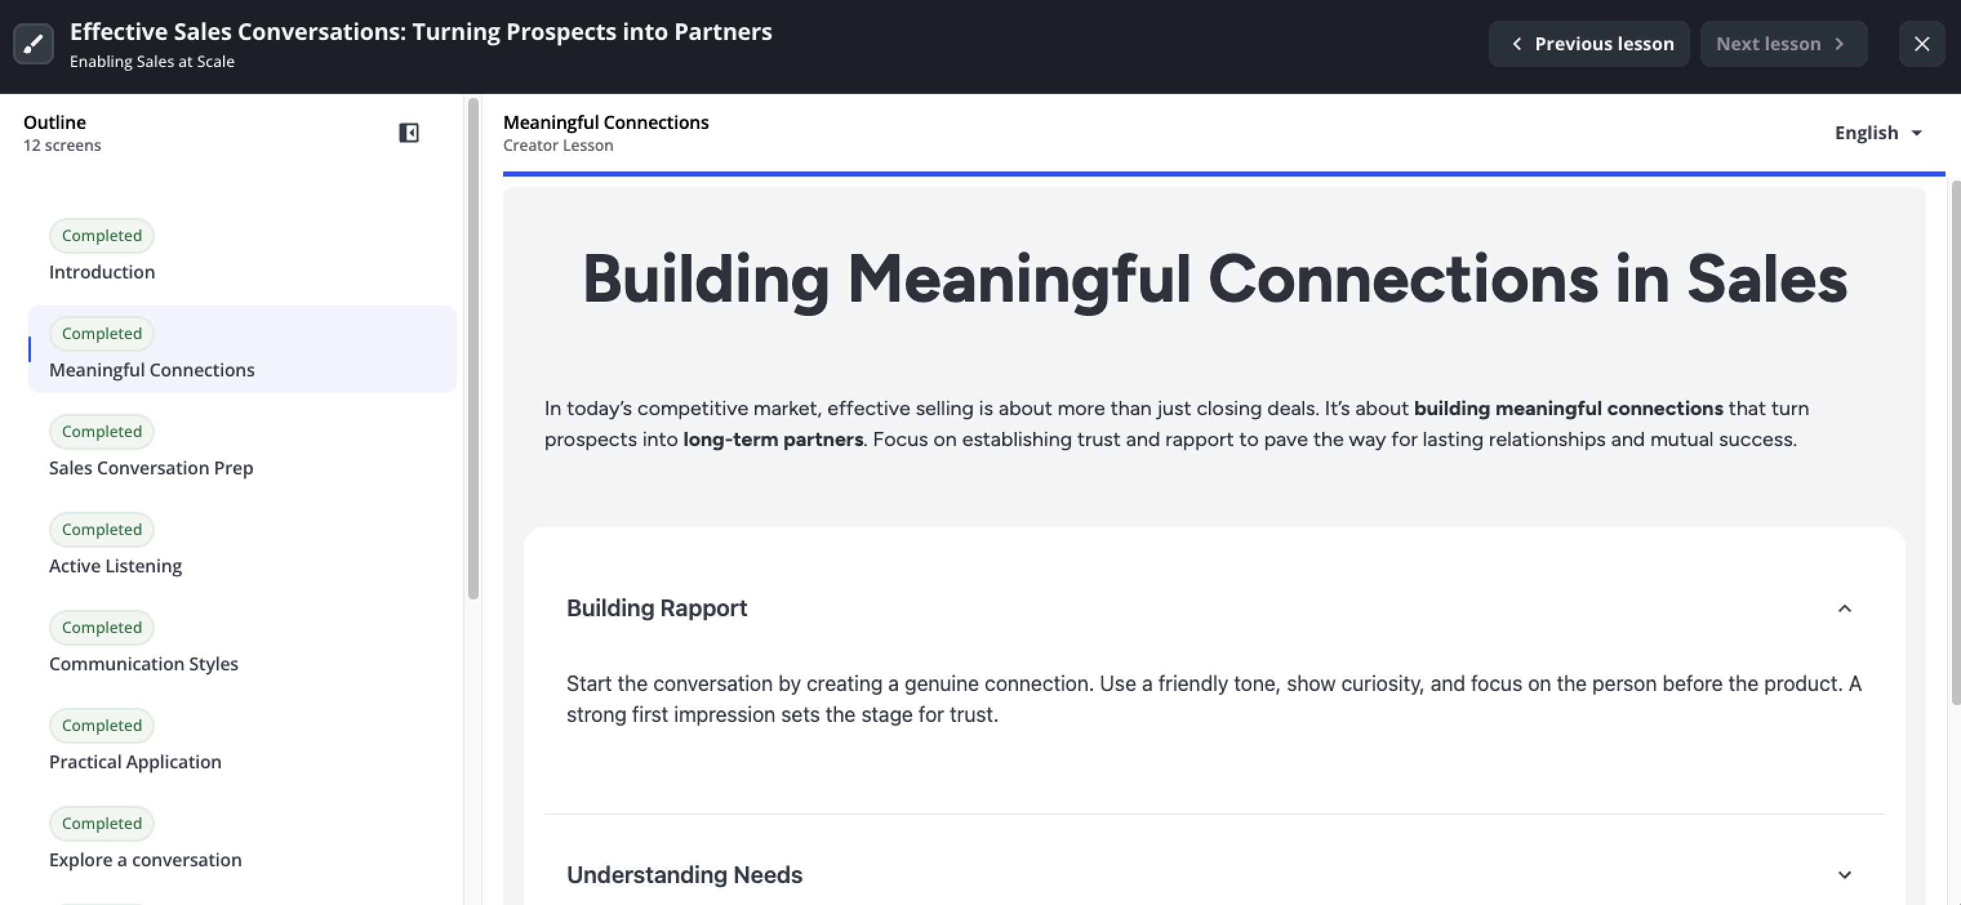Image resolution: width=1961 pixels, height=905 pixels.
Task: Select Explore a conversation outline item
Action: pos(144,860)
